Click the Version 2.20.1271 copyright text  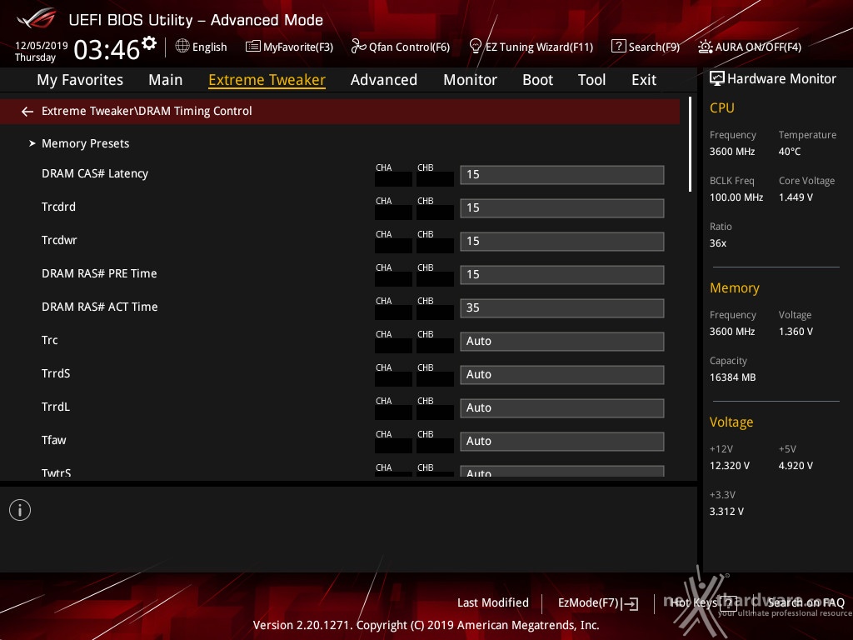pyautogui.click(x=426, y=625)
